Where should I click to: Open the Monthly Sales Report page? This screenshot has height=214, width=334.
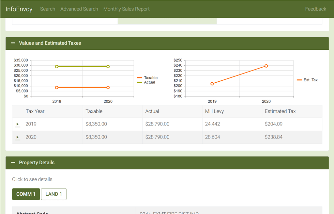pos(126,9)
